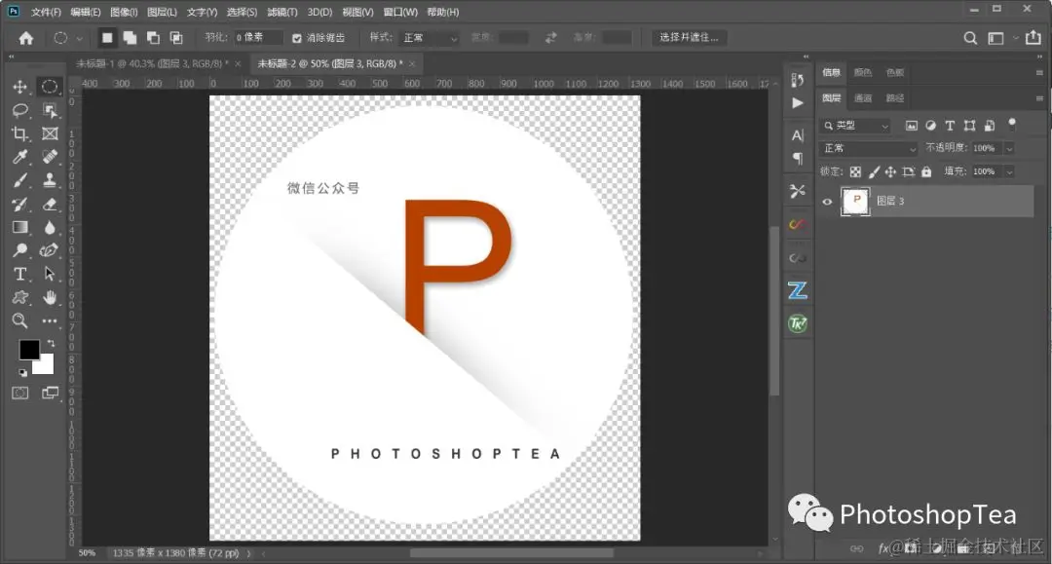Select the Elliptical Marquee tool in toolbox

click(50, 87)
